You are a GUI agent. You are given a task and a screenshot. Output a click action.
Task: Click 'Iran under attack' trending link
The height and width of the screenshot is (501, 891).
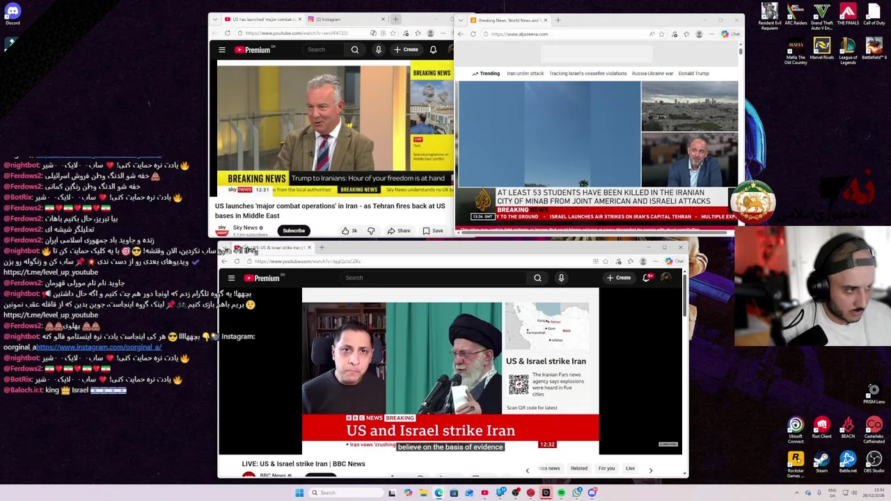(525, 73)
